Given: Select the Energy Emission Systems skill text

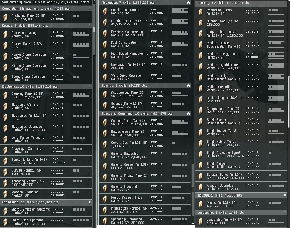Looking at the screenshot, I should tap(31, 211).
